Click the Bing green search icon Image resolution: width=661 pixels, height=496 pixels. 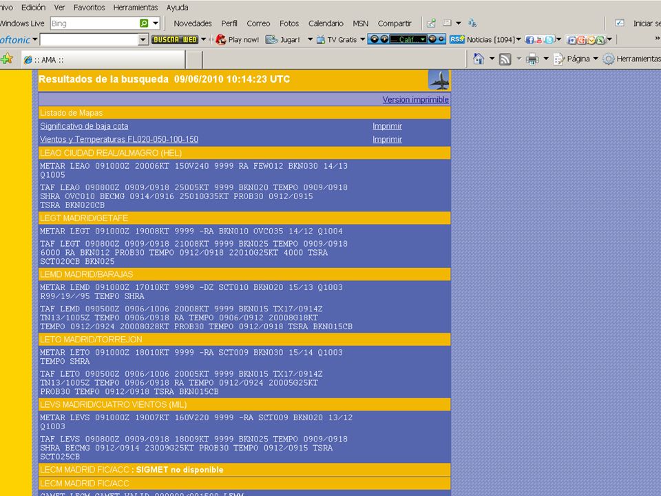click(x=144, y=23)
